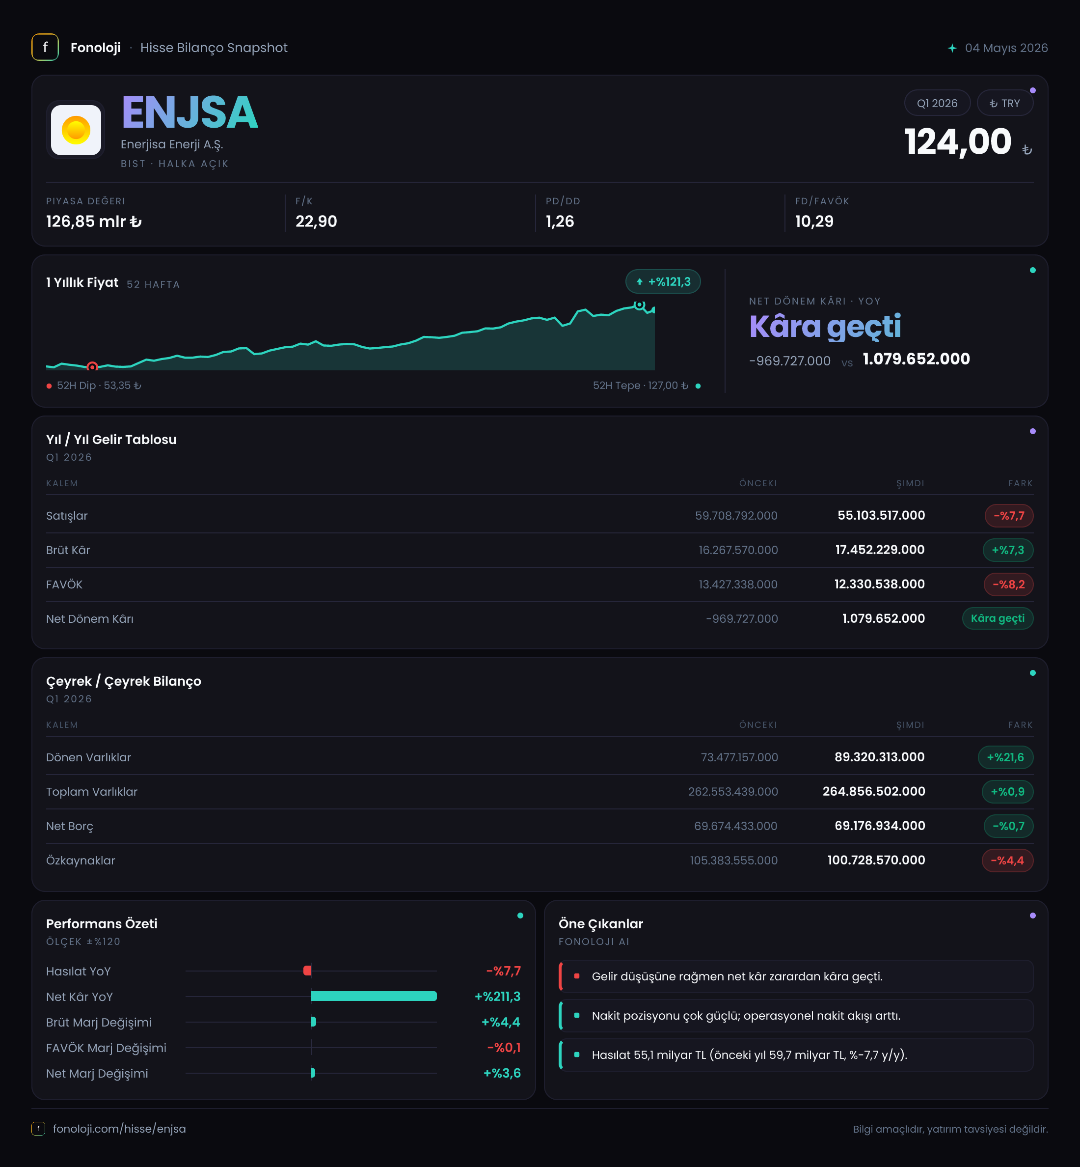Viewport: 1080px width, 1167px height.
Task: Click the "52H Tepe · 127,00 ₺" label
Action: pyautogui.click(x=641, y=386)
